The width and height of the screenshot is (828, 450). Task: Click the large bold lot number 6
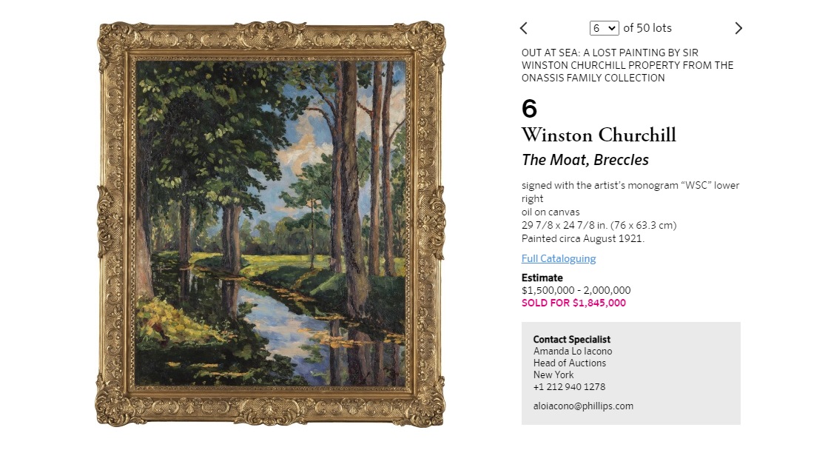pyautogui.click(x=529, y=109)
